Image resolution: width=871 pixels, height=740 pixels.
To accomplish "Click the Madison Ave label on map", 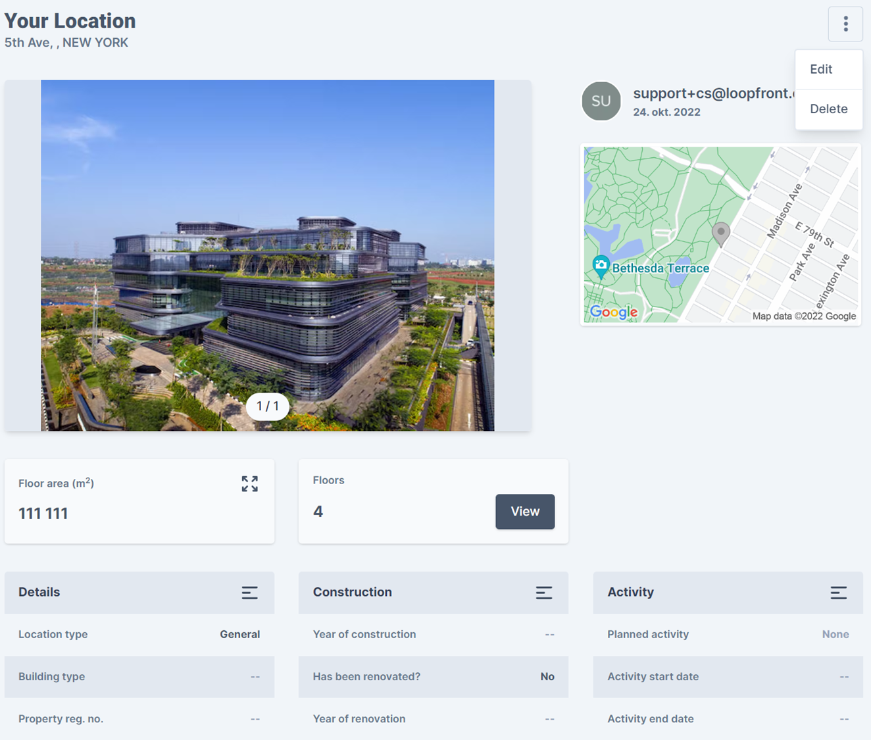I will (785, 211).
